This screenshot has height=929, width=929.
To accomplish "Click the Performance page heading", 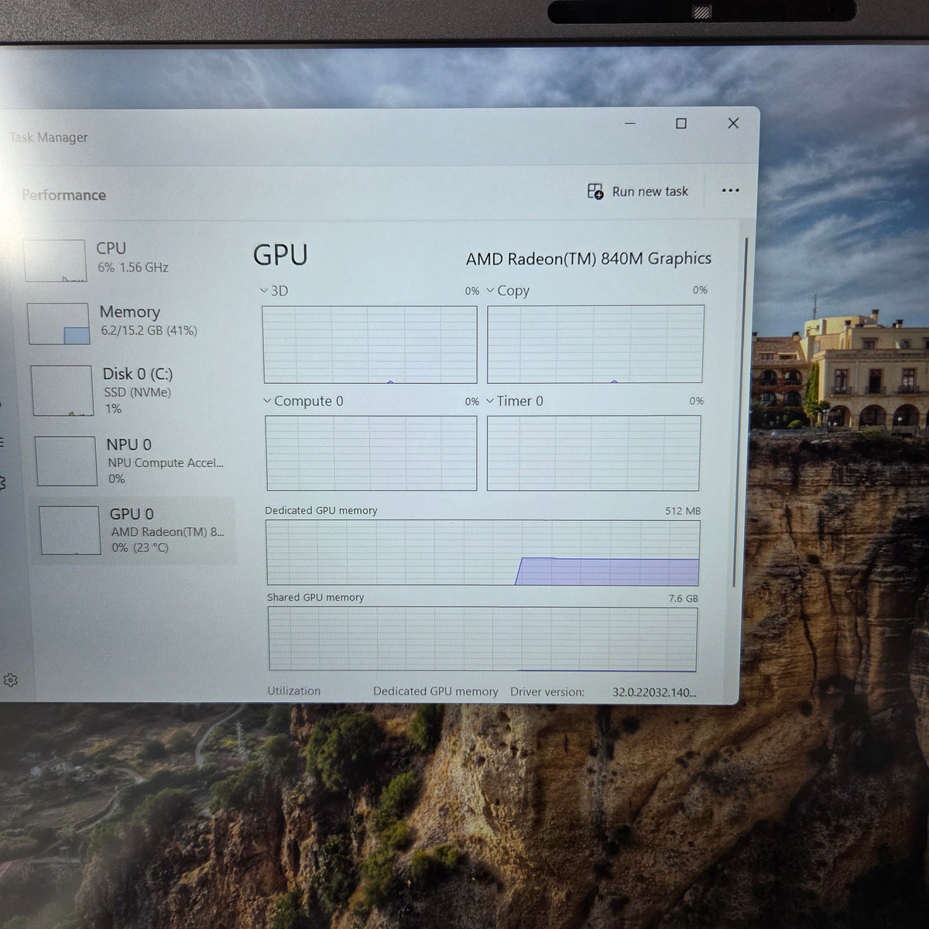I will 63,195.
